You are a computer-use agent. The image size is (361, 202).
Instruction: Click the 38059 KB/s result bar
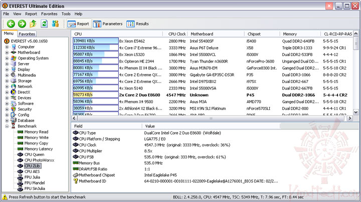point(96,108)
